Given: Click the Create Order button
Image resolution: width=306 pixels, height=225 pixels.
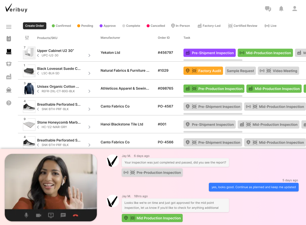Looking at the screenshot, I should pos(35,26).
